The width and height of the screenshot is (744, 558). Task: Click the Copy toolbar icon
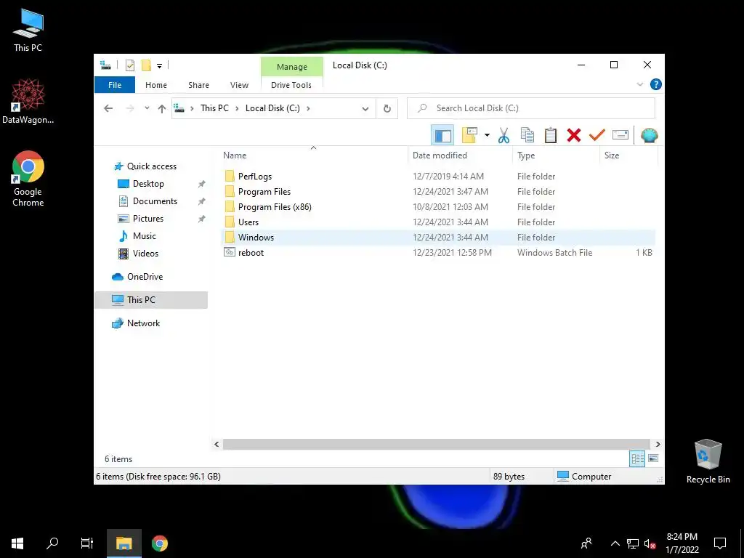pos(527,136)
